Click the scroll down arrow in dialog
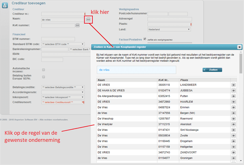 click(241, 161)
